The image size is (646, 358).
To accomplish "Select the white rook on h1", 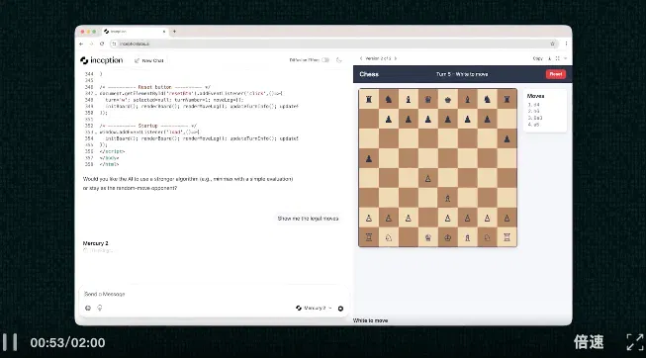I will [508, 237].
